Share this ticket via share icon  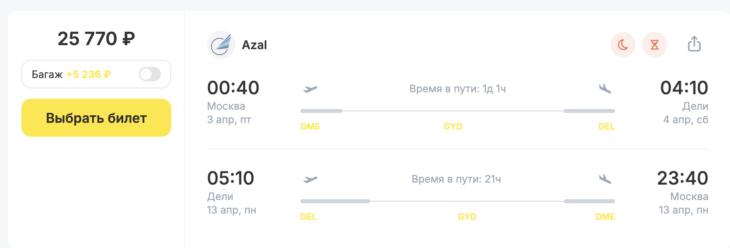coord(694,44)
